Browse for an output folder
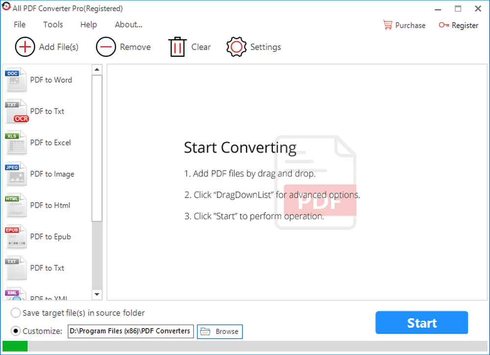490x355 pixels. tap(220, 331)
